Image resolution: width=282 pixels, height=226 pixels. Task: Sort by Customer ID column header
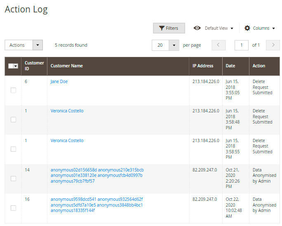[x=34, y=66]
